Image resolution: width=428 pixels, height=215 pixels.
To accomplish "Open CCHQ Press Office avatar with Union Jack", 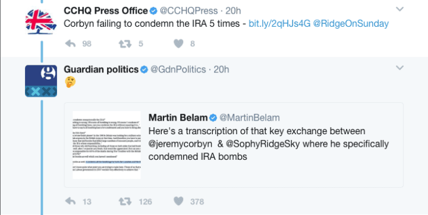I will (41, 22).
